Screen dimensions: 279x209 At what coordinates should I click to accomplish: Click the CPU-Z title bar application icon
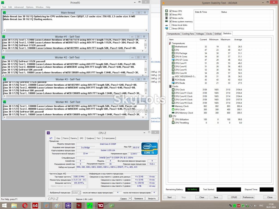pyautogui.click(x=48, y=133)
